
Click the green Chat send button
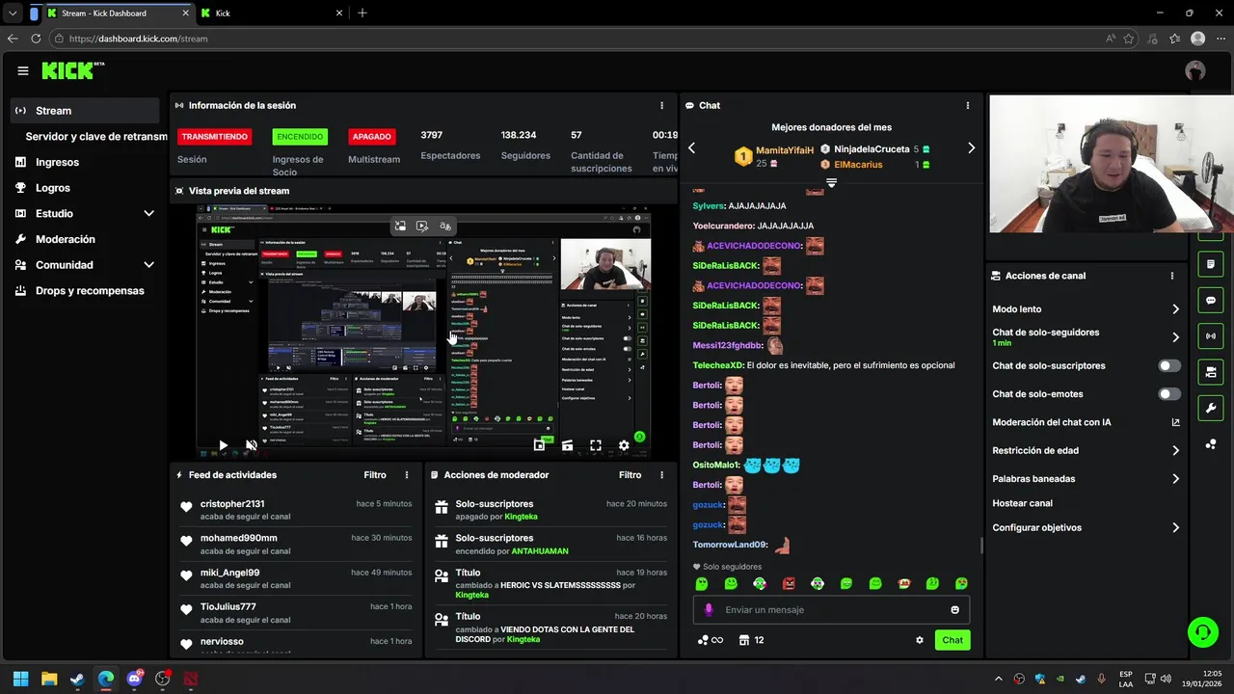pos(952,640)
